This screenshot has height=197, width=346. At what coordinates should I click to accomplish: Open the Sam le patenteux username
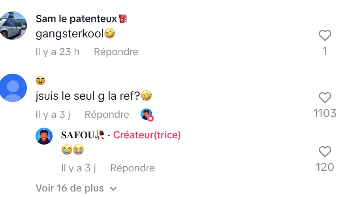tap(76, 19)
